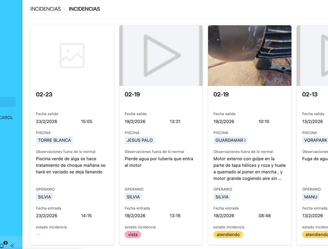Click the TORRE BLANCA pool tag
Screen dimensions: 328x249
(54, 140)
